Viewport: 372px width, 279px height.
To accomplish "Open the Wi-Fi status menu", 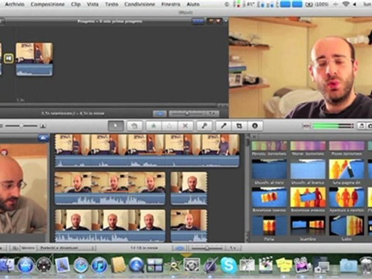I will pos(346,4).
